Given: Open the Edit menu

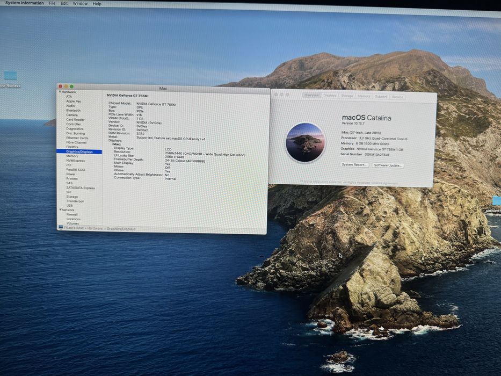Looking at the screenshot, I should [64, 3].
